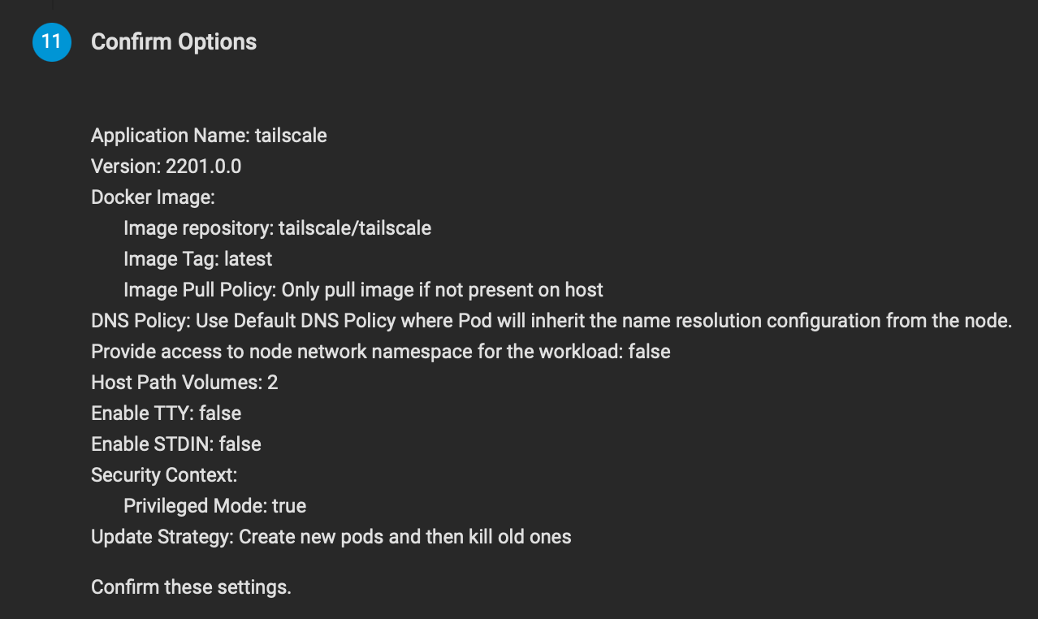
Task: Click the word tailscale in Application Name
Action: (291, 136)
